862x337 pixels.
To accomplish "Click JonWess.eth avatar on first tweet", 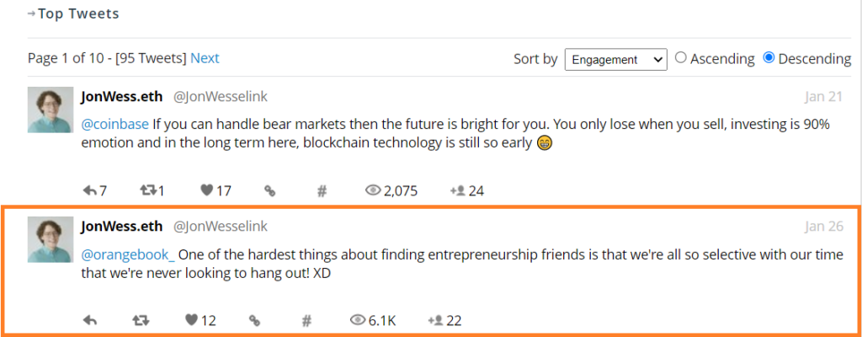I will point(50,109).
